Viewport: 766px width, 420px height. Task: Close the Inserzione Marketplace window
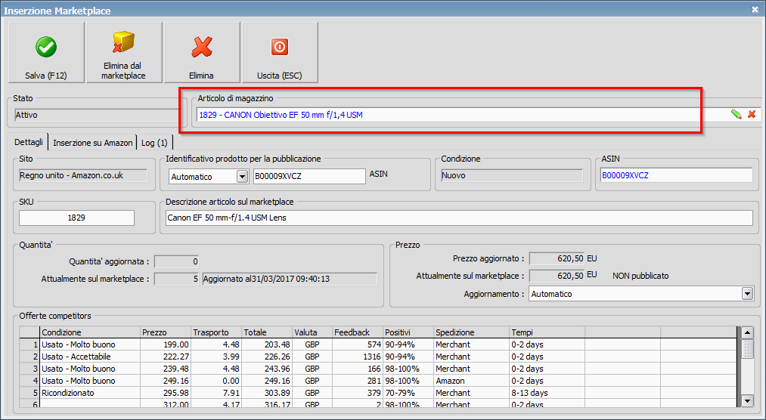click(x=755, y=9)
